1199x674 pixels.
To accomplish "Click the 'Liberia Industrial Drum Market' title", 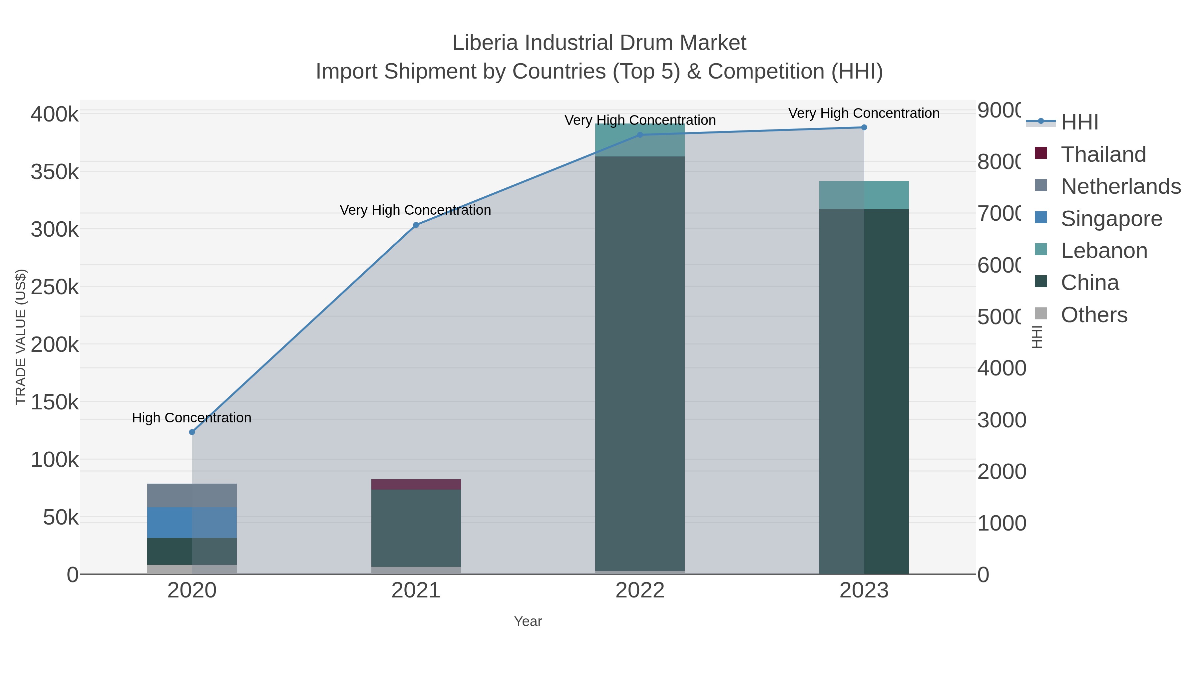I will [599, 43].
